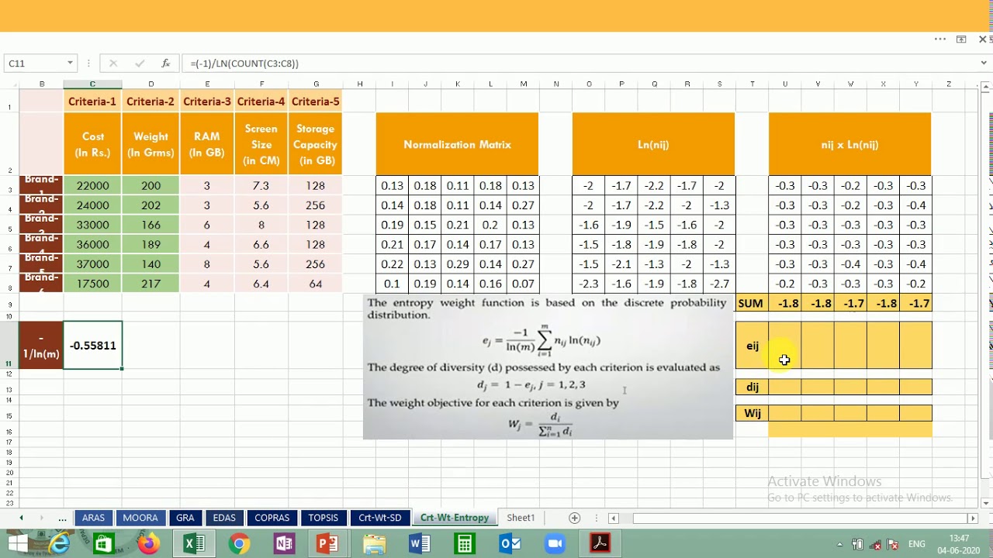Click the eij label cell
This screenshot has width=993, height=558.
(x=753, y=346)
